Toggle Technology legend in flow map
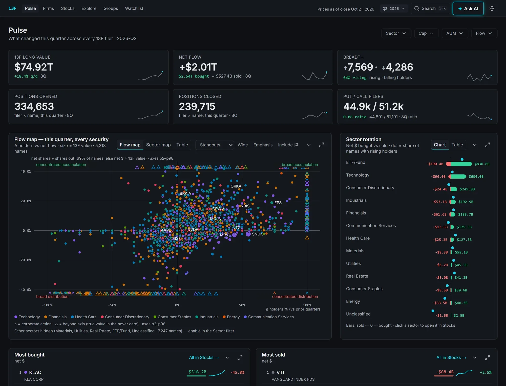This screenshot has width=506, height=386. (x=27, y=317)
